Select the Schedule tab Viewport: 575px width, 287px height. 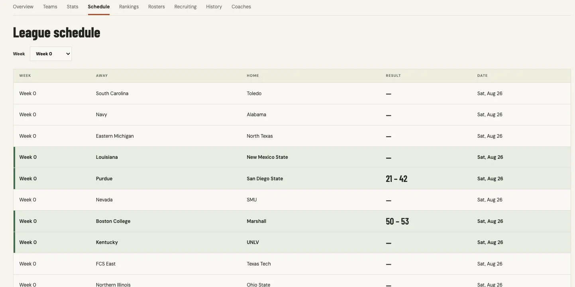pyautogui.click(x=99, y=7)
